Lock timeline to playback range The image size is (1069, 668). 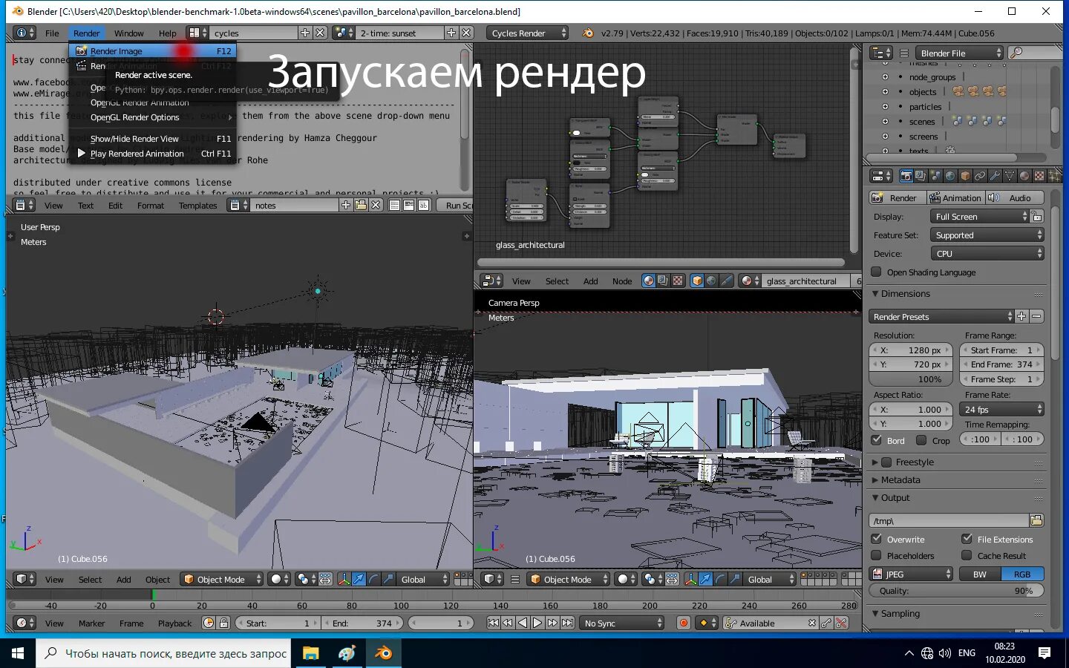pyautogui.click(x=223, y=623)
